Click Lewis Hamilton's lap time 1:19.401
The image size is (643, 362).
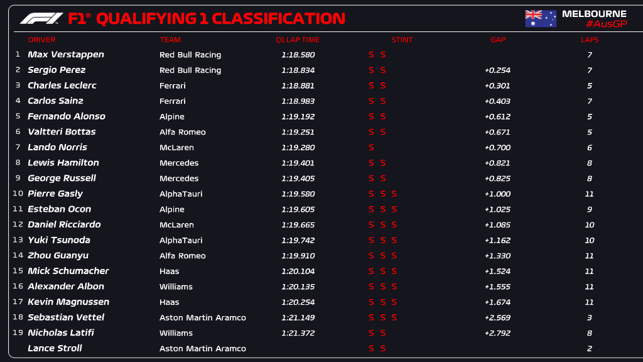[298, 163]
